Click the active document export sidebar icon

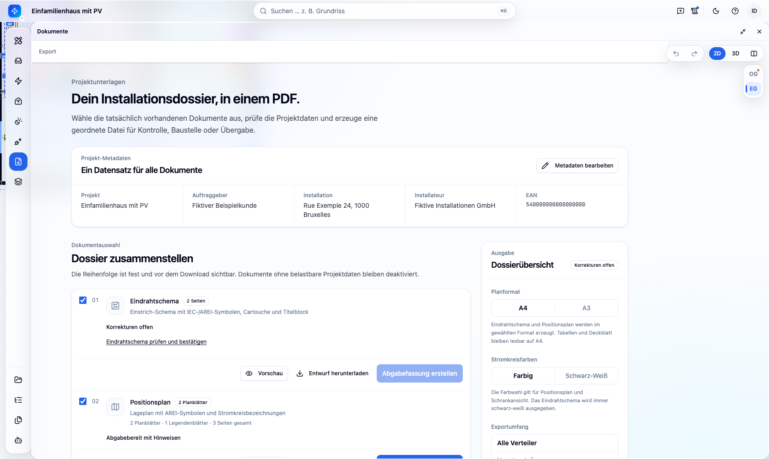[18, 162]
